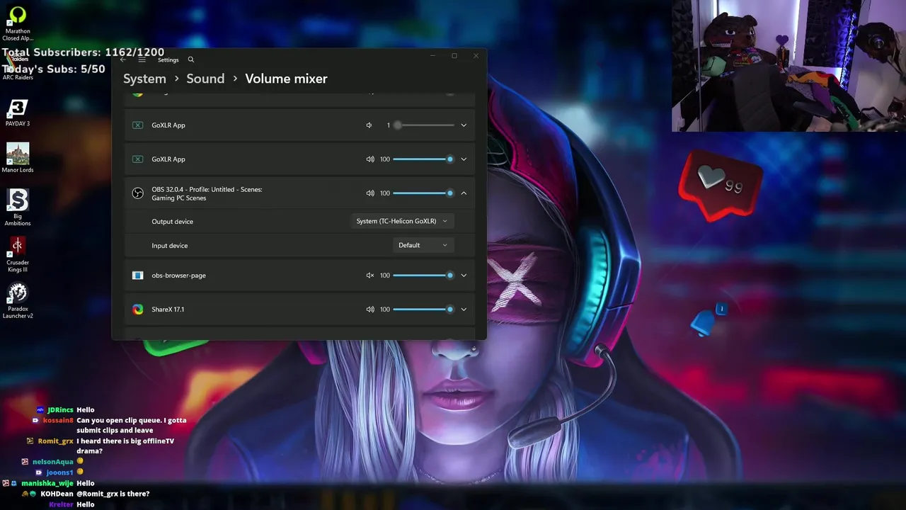
Task: Go to System in the breadcrumb
Action: pos(144,79)
